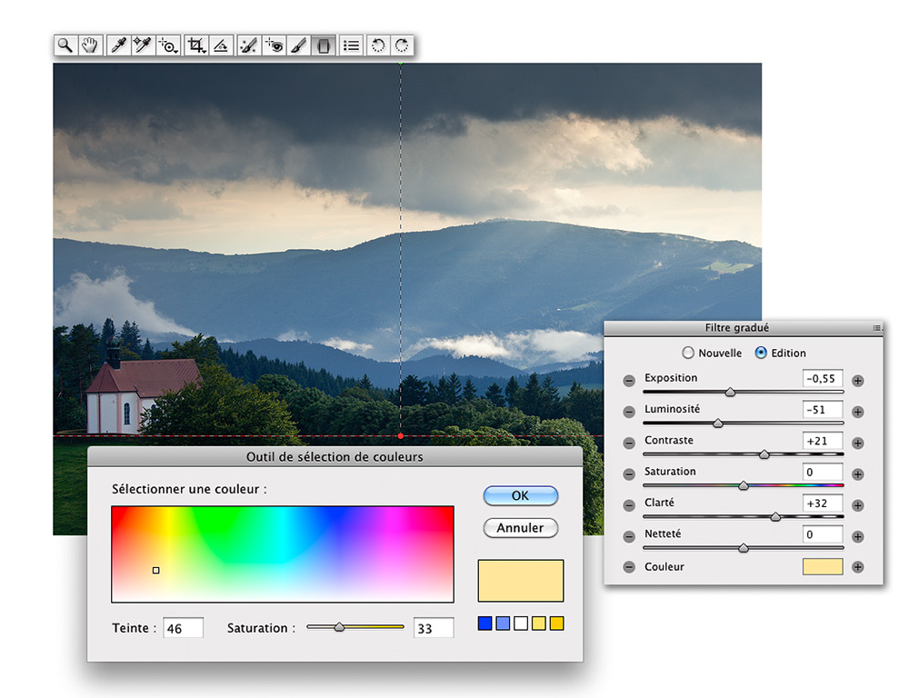The image size is (909, 698).
Task: Click the minus button beside Couleur
Action: click(629, 567)
